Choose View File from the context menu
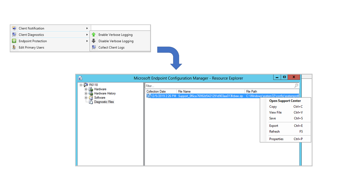This screenshot has width=339, height=191. click(285, 112)
